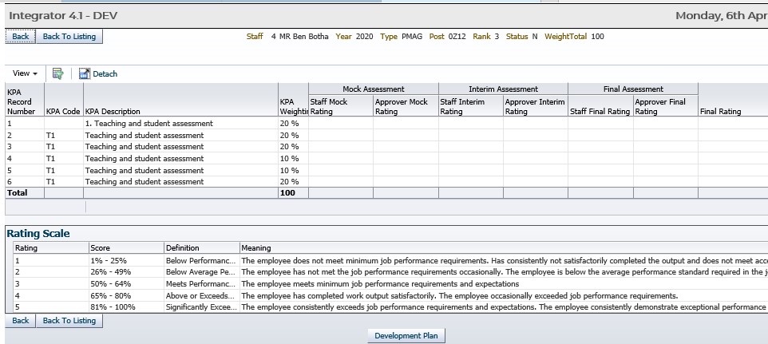Click the Score header in Rating Scale
The height and width of the screenshot is (344, 768).
point(101,248)
